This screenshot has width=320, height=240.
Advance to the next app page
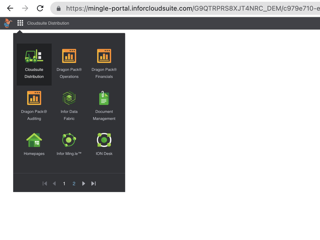84,183
